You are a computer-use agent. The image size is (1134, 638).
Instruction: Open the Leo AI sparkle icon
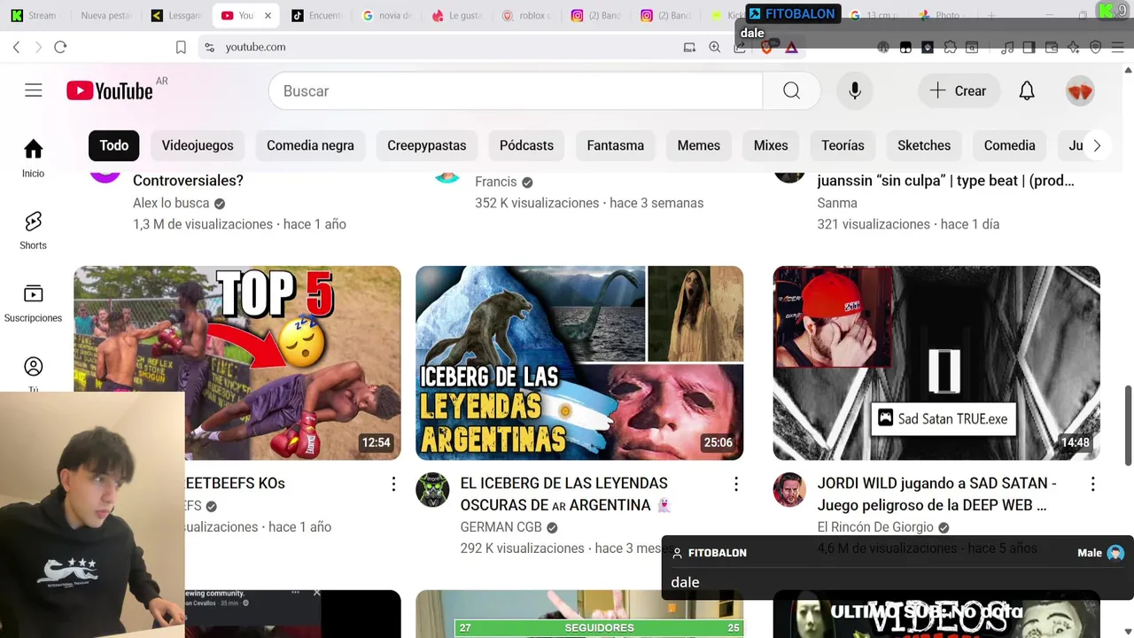(x=1074, y=47)
